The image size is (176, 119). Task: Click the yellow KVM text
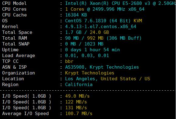coord(138,21)
